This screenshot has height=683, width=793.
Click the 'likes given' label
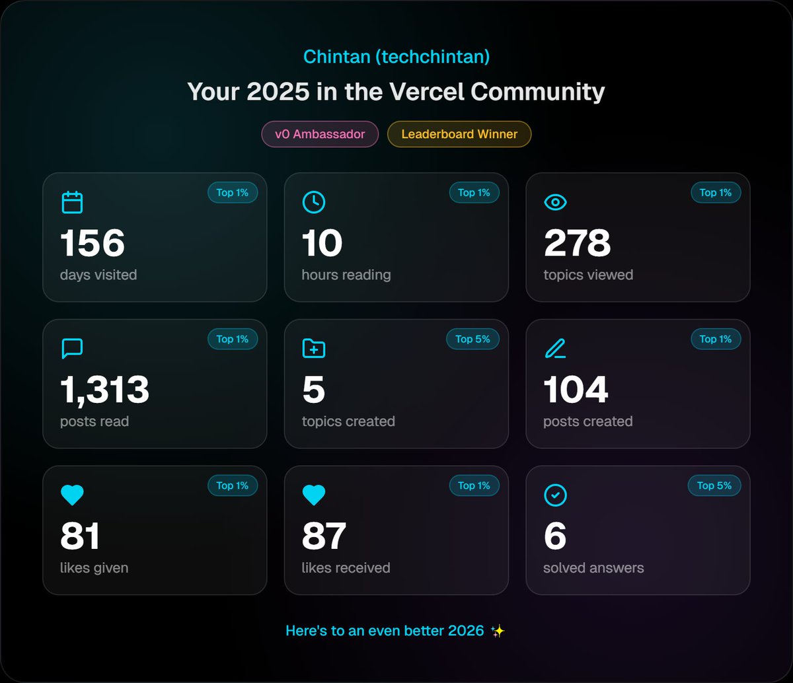pyautogui.click(x=94, y=568)
